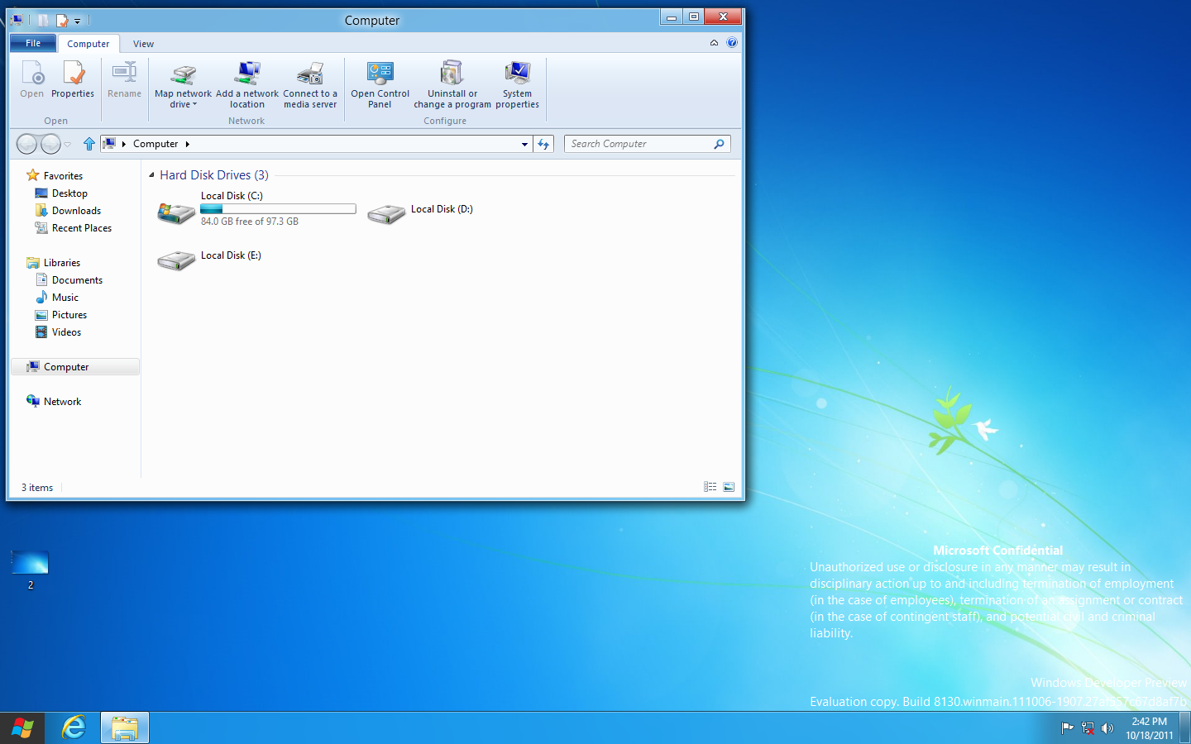Collapse the Hard Disk Drives group
Image resolution: width=1191 pixels, height=744 pixels.
151,175
